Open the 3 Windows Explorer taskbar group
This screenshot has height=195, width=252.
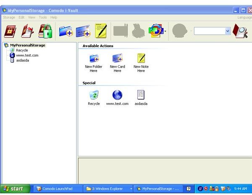pyautogui.click(x=108, y=189)
